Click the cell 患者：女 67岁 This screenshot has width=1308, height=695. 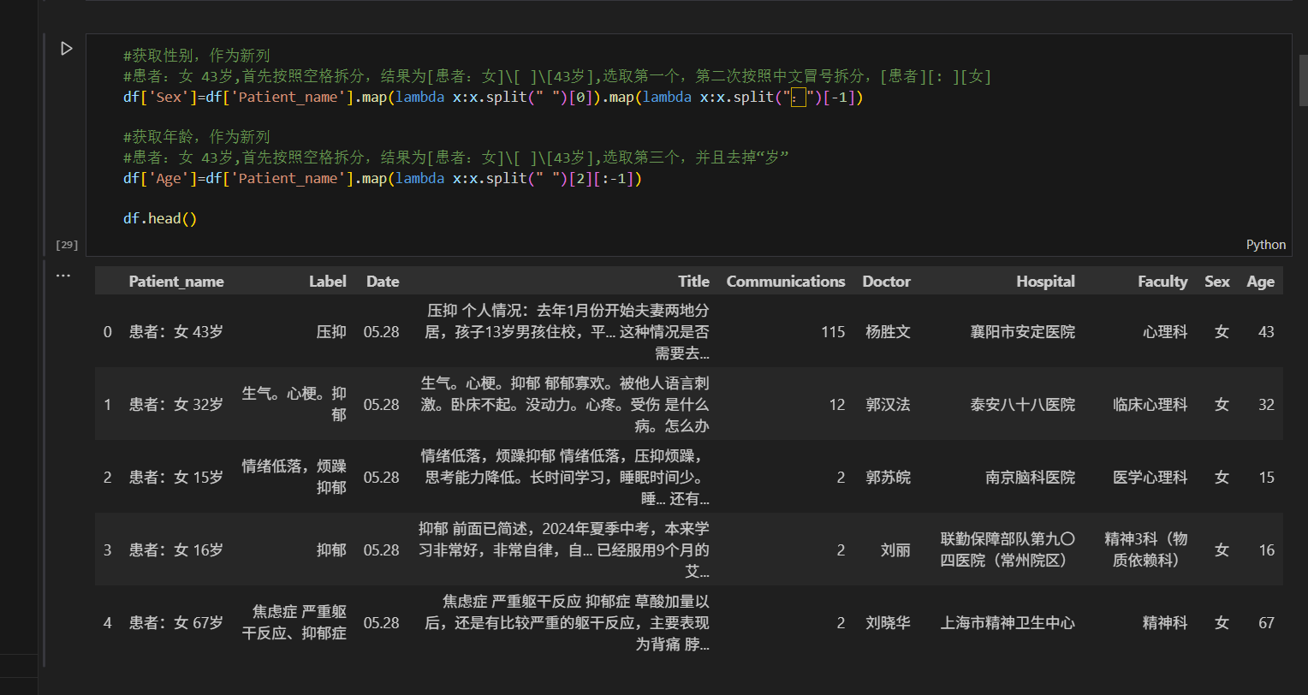[176, 622]
